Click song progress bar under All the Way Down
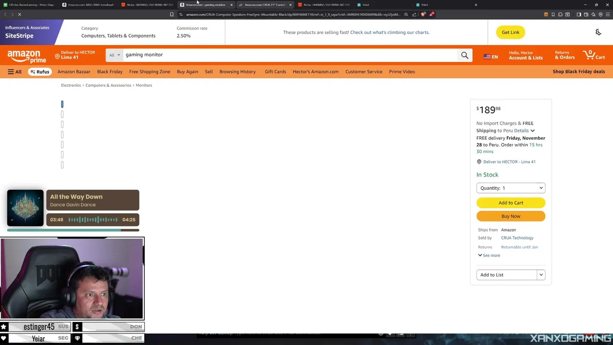Viewport: 613px width, 345px height. [x=73, y=230]
